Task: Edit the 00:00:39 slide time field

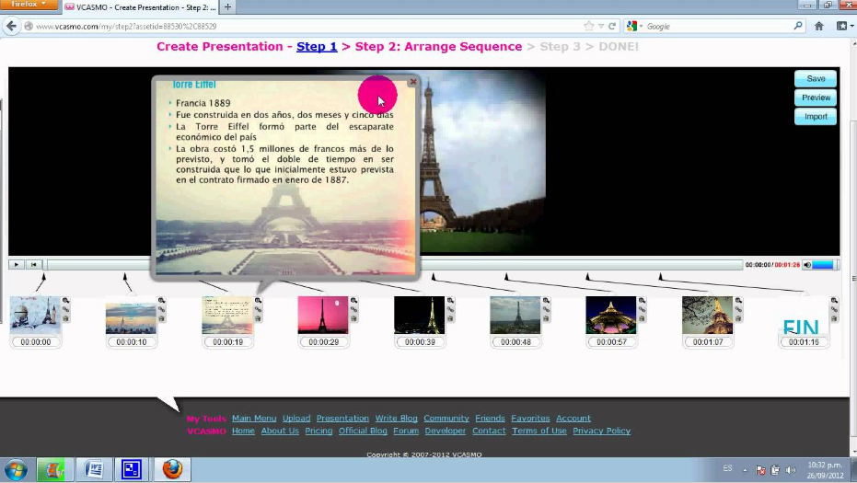Action: click(420, 342)
